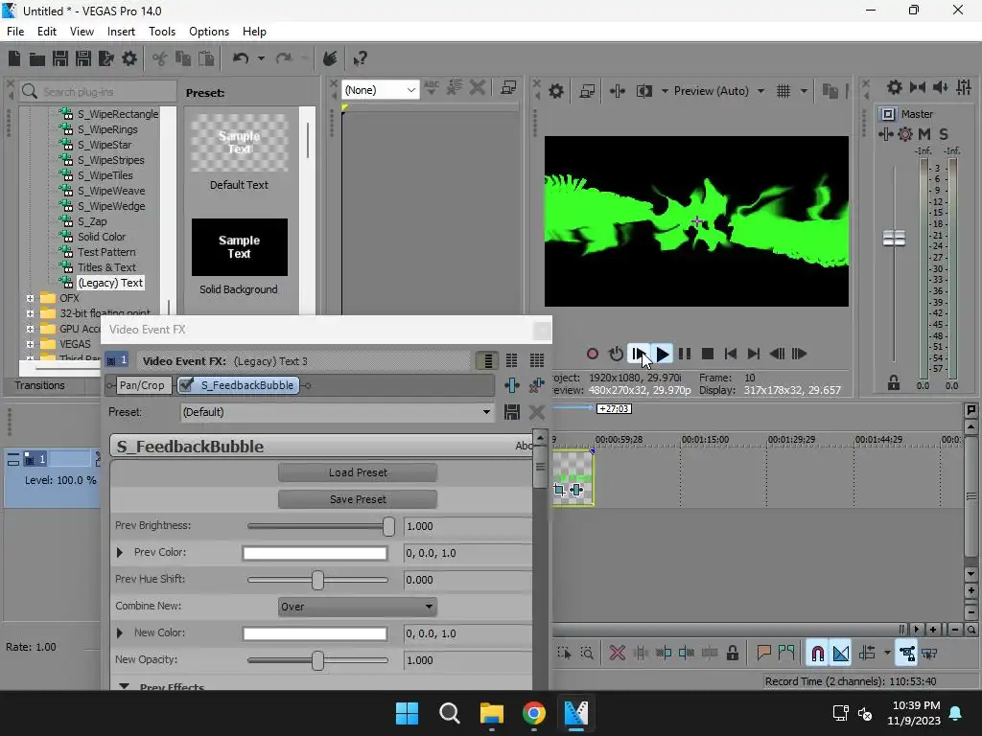Switch to the Transitions tab
Viewport: 982px width, 736px height.
coord(40,385)
